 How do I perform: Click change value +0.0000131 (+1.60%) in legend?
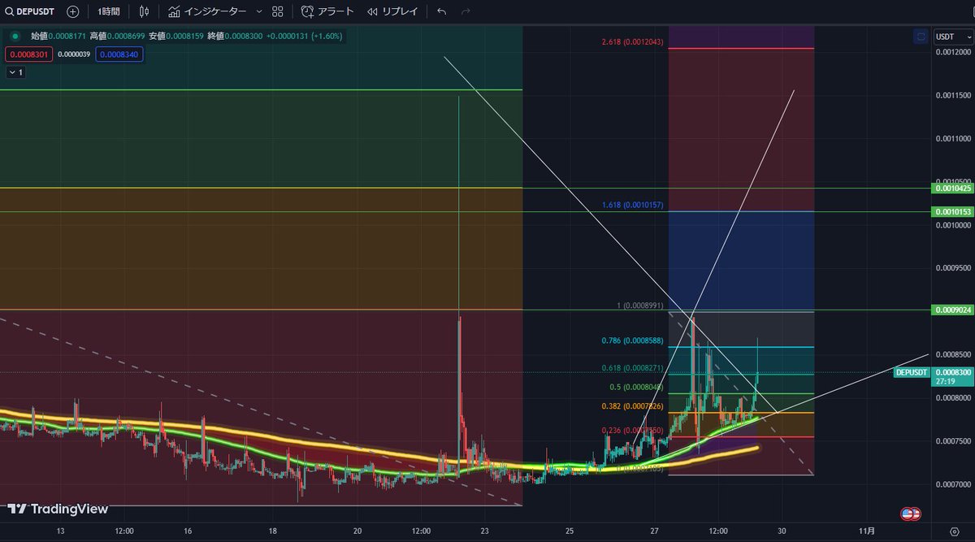[x=305, y=36]
